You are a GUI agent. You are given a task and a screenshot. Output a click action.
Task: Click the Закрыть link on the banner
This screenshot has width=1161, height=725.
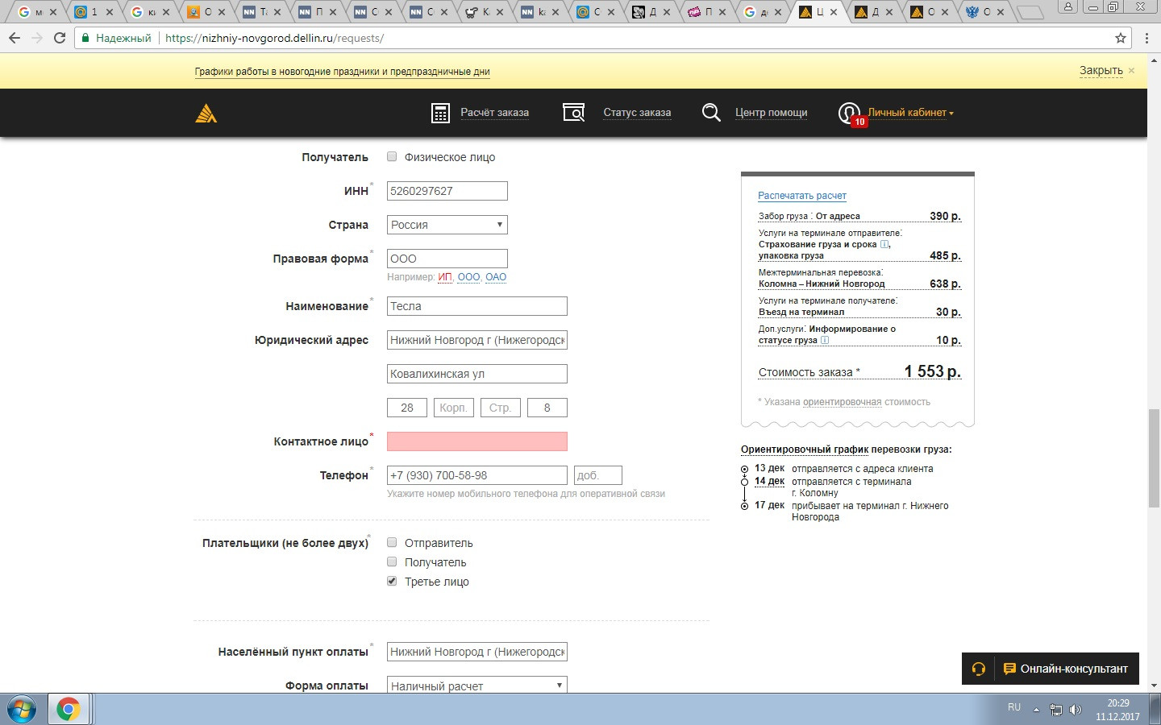(x=1101, y=71)
